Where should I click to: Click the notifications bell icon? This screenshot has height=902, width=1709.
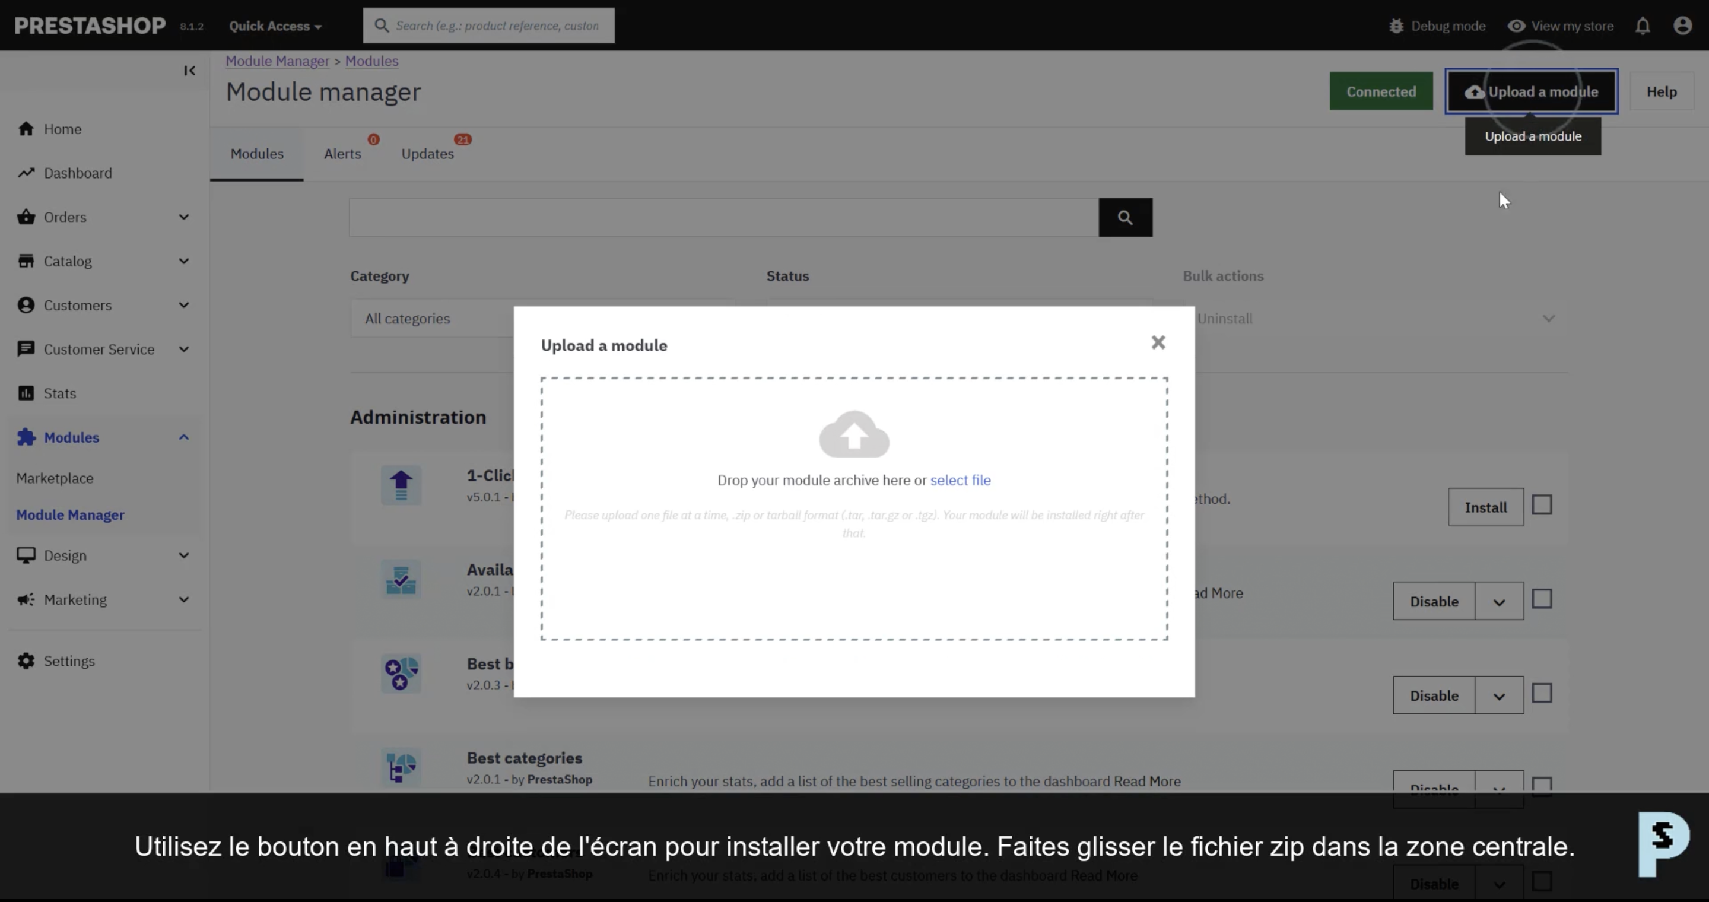[1642, 26]
